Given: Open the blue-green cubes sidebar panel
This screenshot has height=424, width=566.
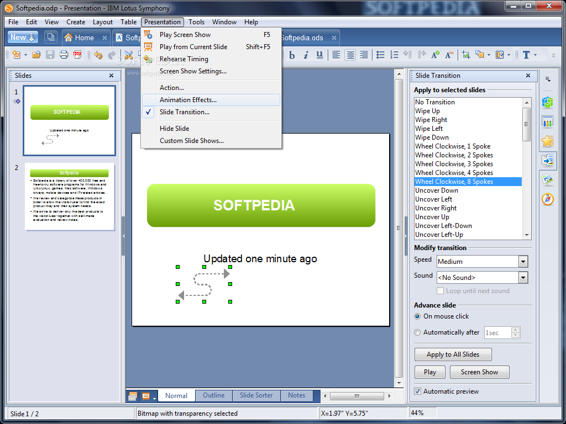Looking at the screenshot, I should click(x=548, y=102).
